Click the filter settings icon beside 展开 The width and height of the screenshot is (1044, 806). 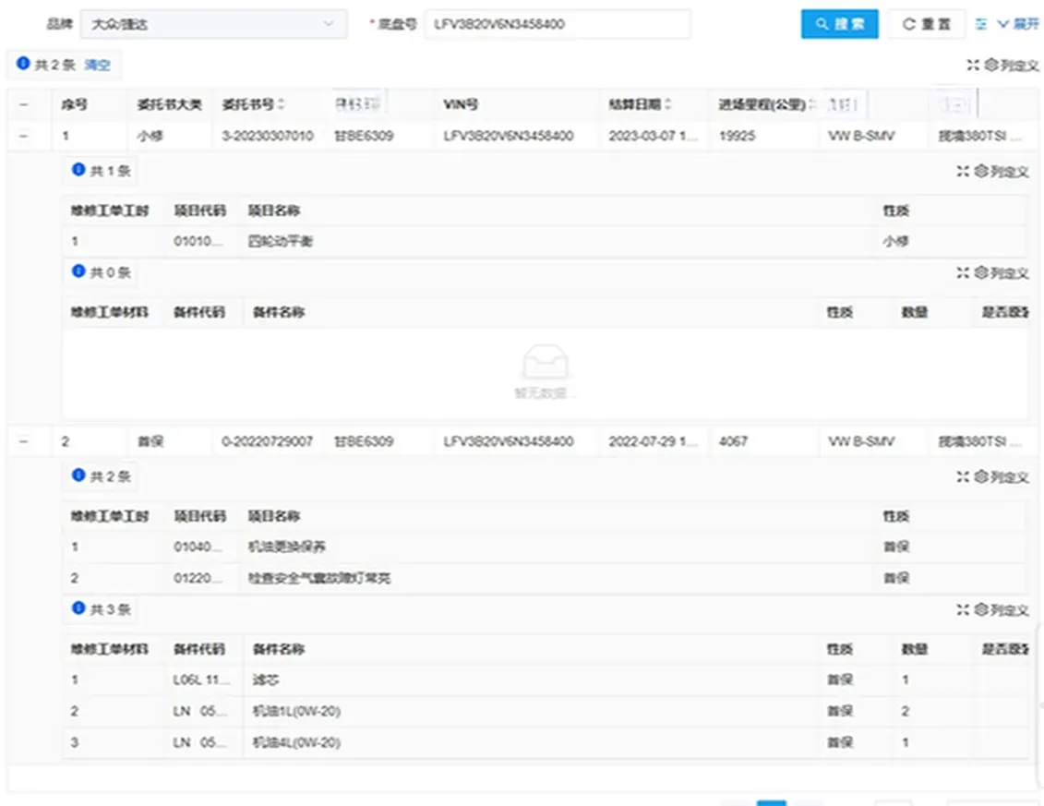coord(980,24)
